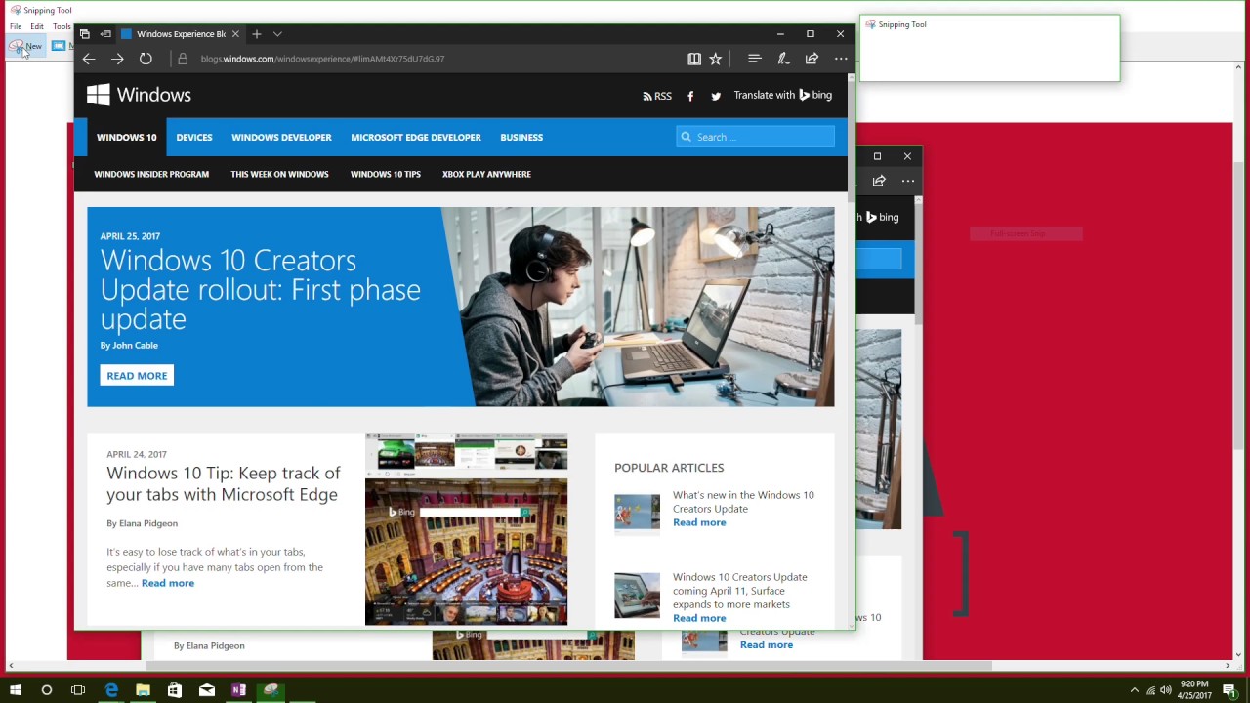Open OneNote from the taskbar
The image size is (1250, 703).
[238, 690]
